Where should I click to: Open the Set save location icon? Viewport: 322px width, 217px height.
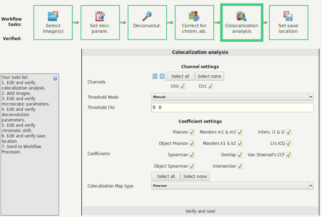click(288, 16)
